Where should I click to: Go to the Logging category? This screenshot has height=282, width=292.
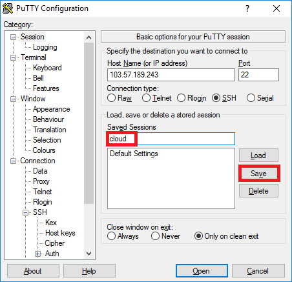(45, 47)
